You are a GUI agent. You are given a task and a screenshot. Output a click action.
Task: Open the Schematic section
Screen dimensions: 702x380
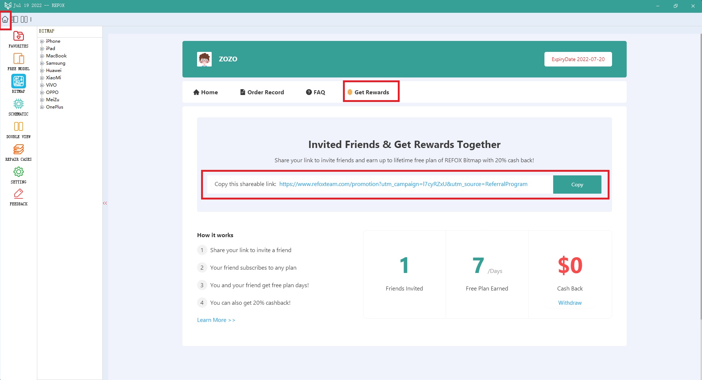19,107
